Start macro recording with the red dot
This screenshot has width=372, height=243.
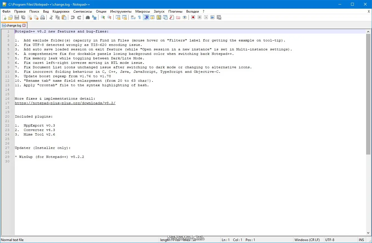(x=193, y=17)
